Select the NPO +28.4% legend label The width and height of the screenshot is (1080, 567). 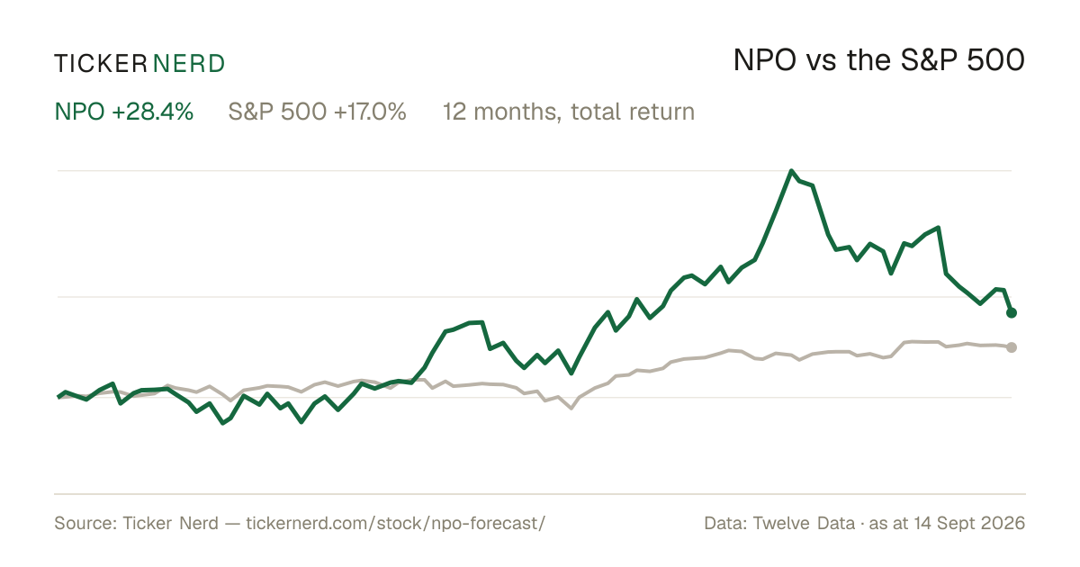[x=124, y=112]
